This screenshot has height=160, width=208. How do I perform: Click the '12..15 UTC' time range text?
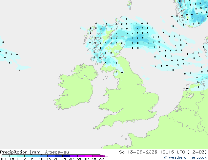pos(173,152)
